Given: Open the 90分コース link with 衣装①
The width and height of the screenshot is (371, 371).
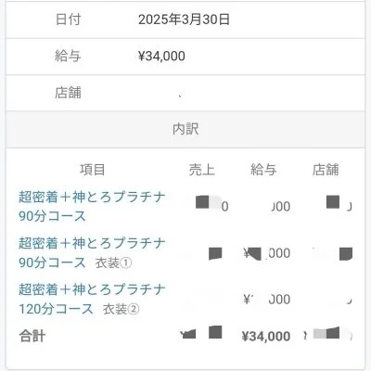Looking at the screenshot, I should point(92,252).
